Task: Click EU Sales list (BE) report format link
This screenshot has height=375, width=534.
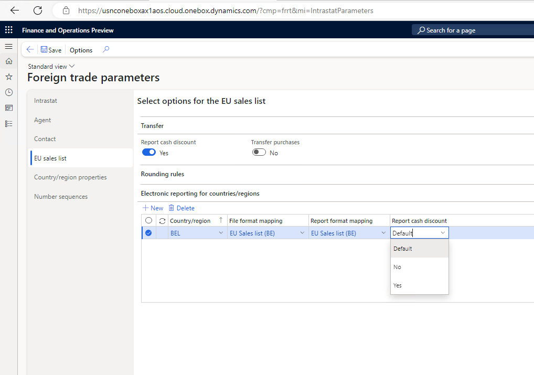Action: 334,233
